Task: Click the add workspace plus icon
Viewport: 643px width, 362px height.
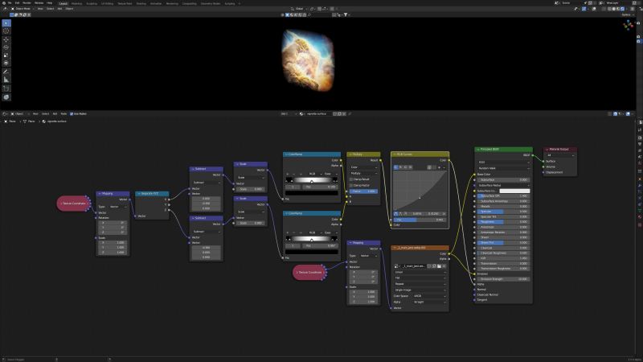Action: tap(240, 3)
